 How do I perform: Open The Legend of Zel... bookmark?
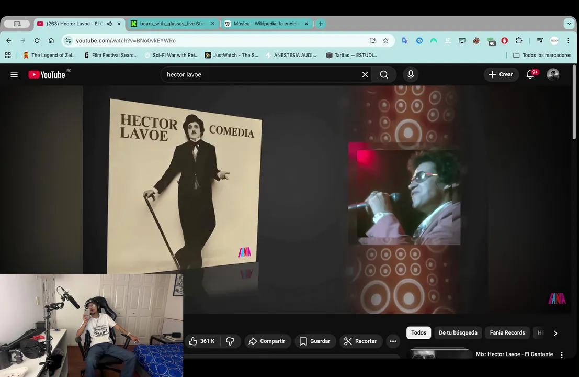pyautogui.click(x=49, y=55)
